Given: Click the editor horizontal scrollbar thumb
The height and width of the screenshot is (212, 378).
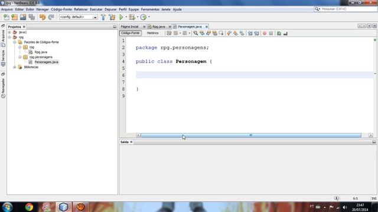Looking at the screenshot, I should point(250,135).
